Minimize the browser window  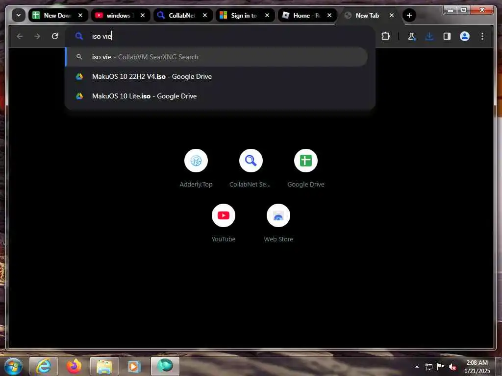tap(451, 10)
